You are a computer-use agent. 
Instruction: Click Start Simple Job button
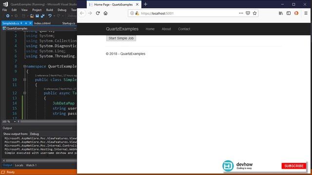click(121, 38)
